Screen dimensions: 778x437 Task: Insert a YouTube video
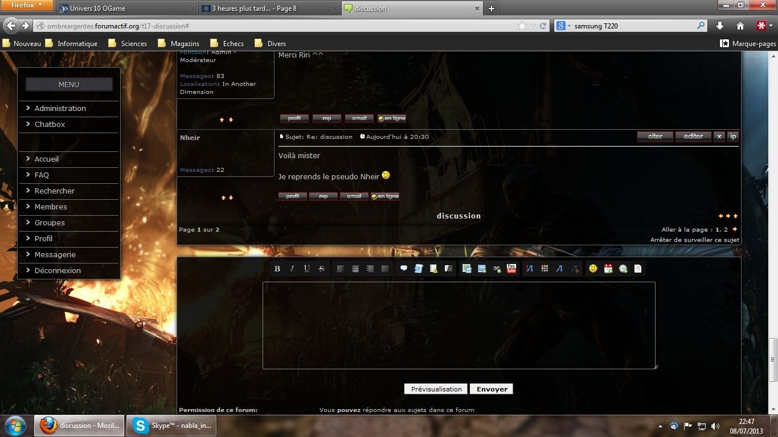(511, 269)
